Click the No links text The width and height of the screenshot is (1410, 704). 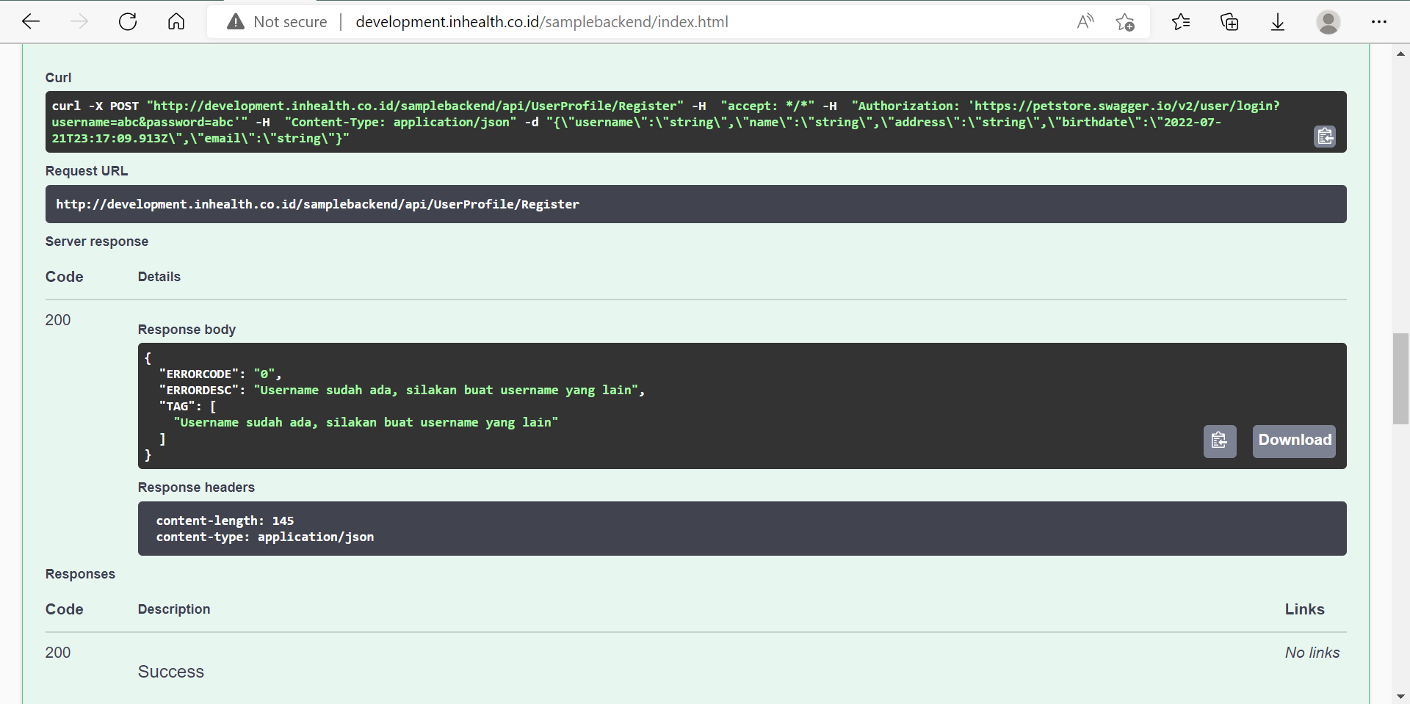point(1312,653)
